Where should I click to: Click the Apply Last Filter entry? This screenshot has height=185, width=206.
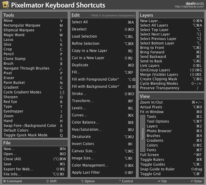coord(103,172)
